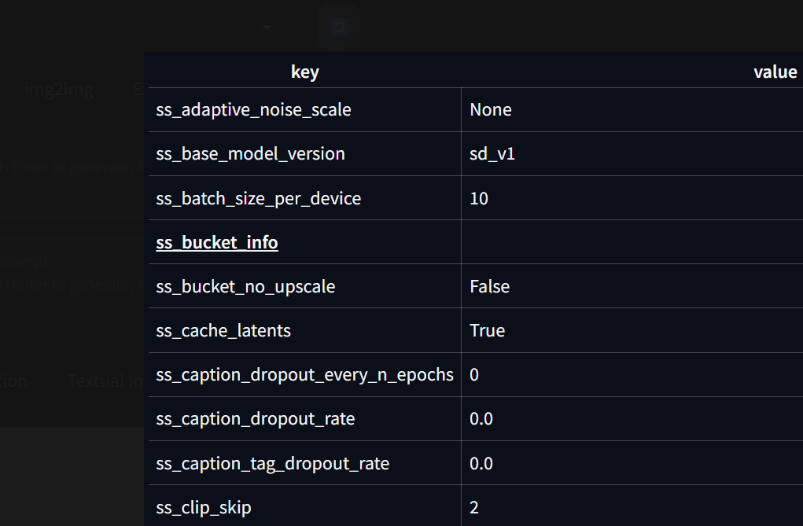Open the ss_bucket_info link

pyautogui.click(x=216, y=242)
